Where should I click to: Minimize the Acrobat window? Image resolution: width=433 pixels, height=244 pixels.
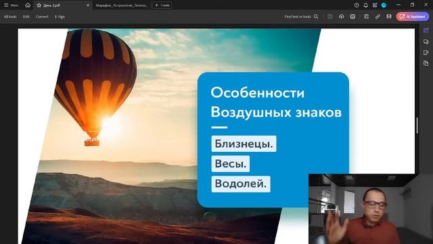[398, 5]
